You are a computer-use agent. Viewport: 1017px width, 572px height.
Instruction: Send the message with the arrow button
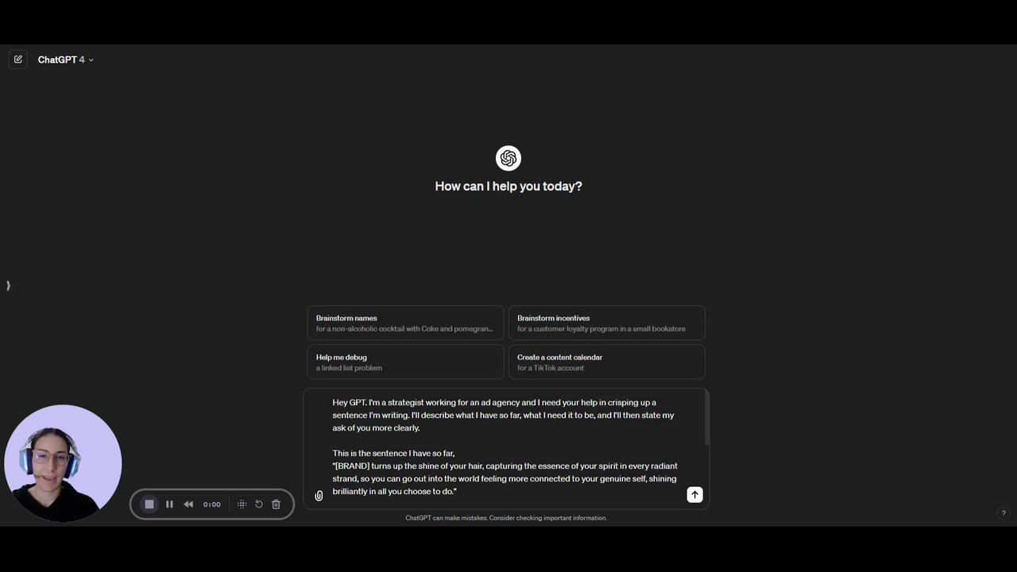click(694, 494)
